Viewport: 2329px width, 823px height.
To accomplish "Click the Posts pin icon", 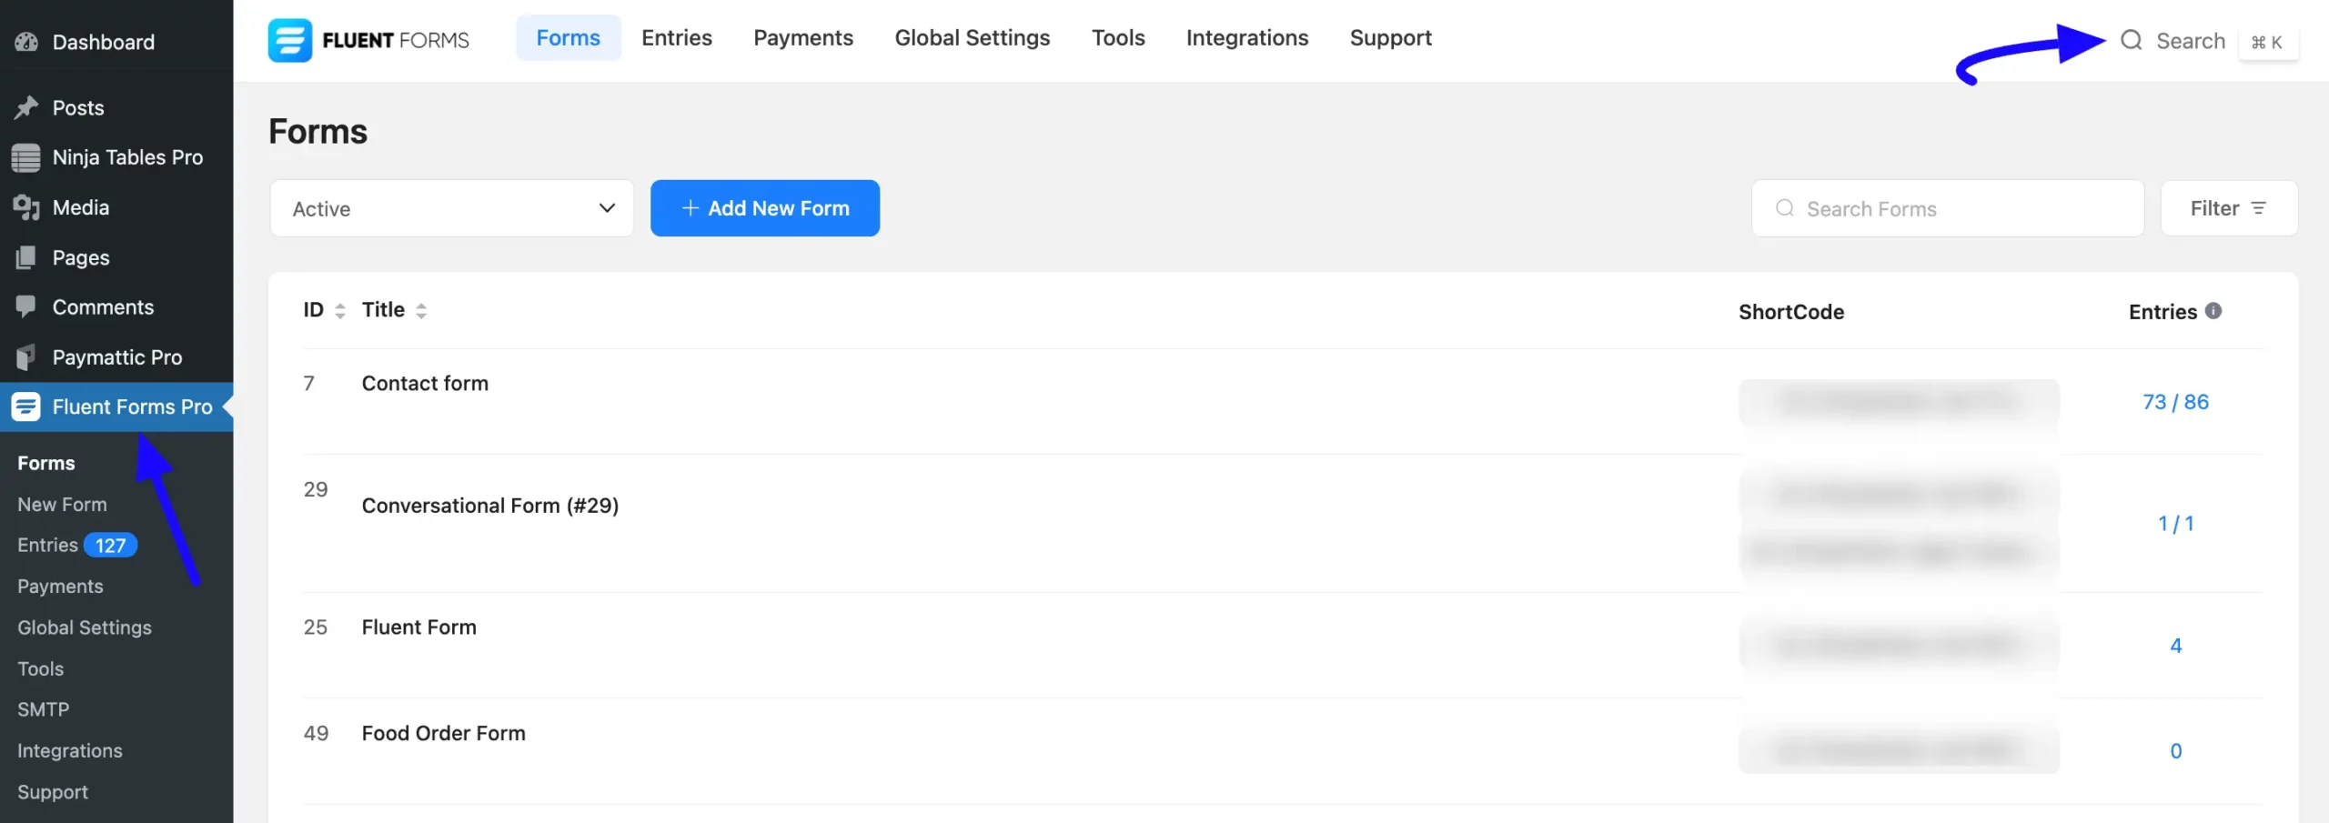I will tap(26, 107).
